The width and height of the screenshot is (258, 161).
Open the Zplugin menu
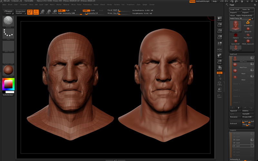coord(144,5)
